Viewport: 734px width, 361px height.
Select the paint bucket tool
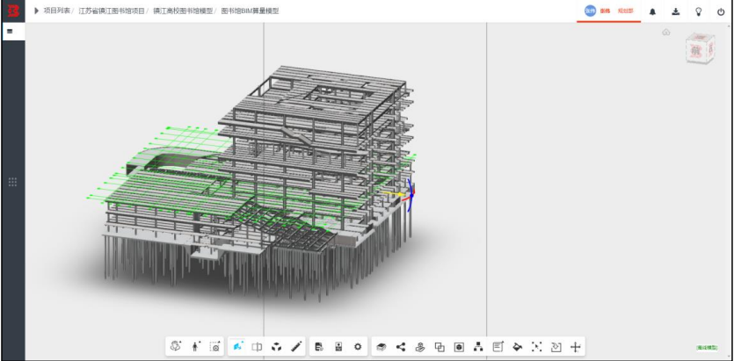pyautogui.click(x=517, y=347)
